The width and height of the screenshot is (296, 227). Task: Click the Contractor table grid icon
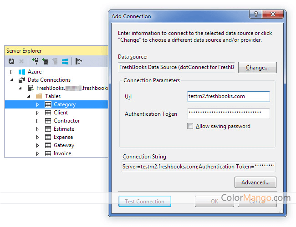(48, 121)
